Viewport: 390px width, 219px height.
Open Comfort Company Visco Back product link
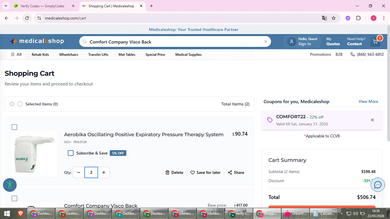click(101, 206)
